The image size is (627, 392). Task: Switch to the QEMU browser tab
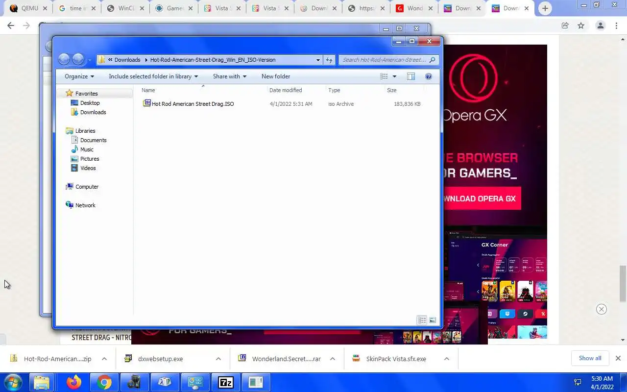(x=28, y=8)
